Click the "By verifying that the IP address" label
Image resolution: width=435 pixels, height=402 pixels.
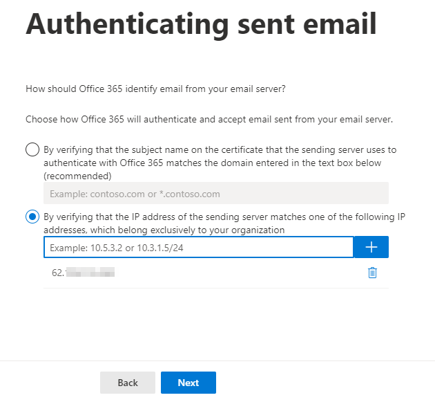(x=224, y=217)
